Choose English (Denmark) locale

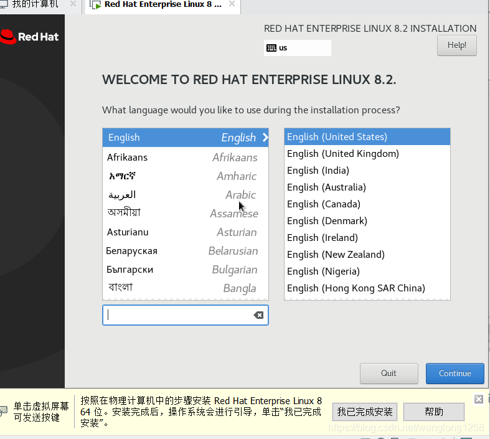(x=367, y=221)
